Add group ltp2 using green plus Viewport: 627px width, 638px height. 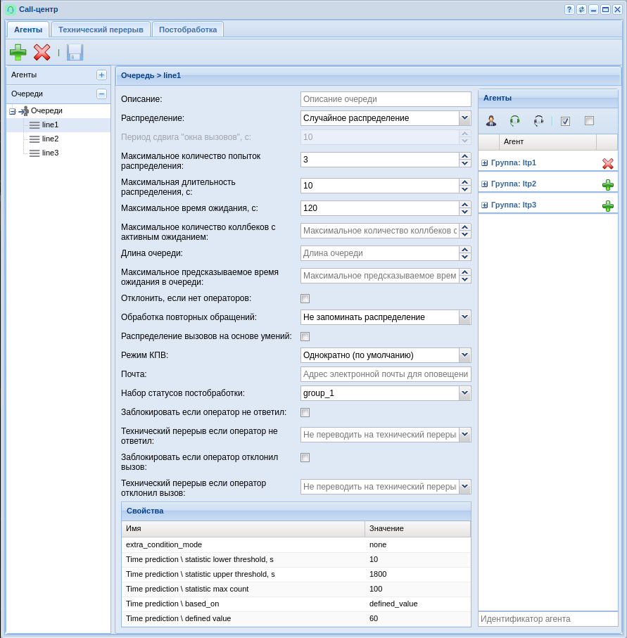tap(608, 184)
